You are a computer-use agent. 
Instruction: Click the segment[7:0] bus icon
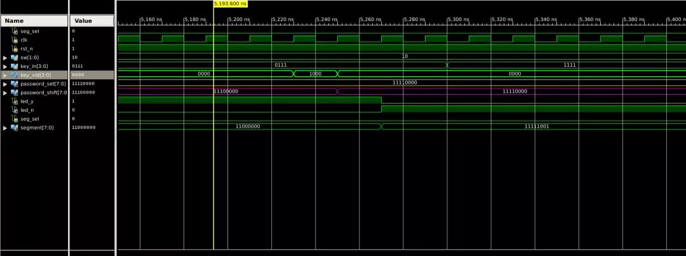(15, 128)
